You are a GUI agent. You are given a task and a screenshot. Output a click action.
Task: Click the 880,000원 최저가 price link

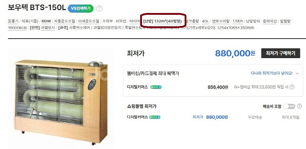tap(217, 117)
